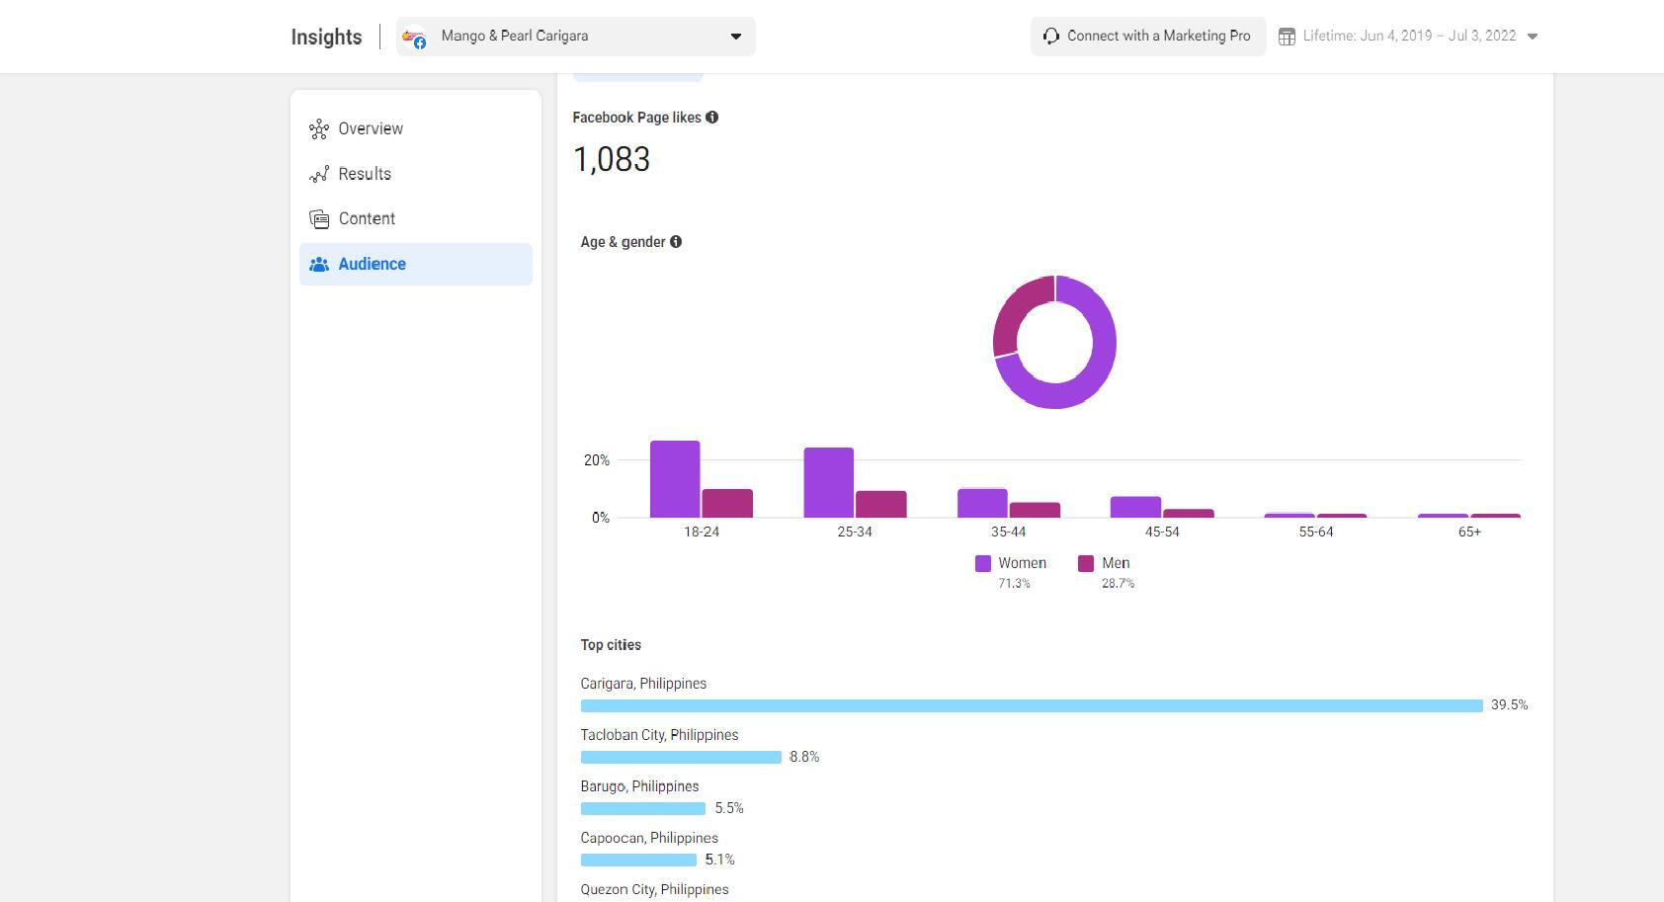Open the Lifetime date range picker
This screenshot has height=902, width=1664.
[1408, 37]
